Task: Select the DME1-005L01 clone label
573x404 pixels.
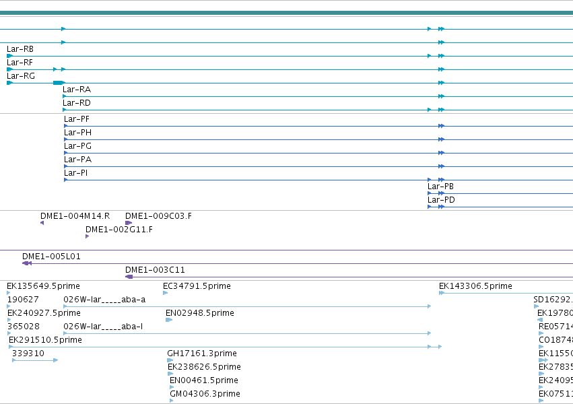Action: 51,257
